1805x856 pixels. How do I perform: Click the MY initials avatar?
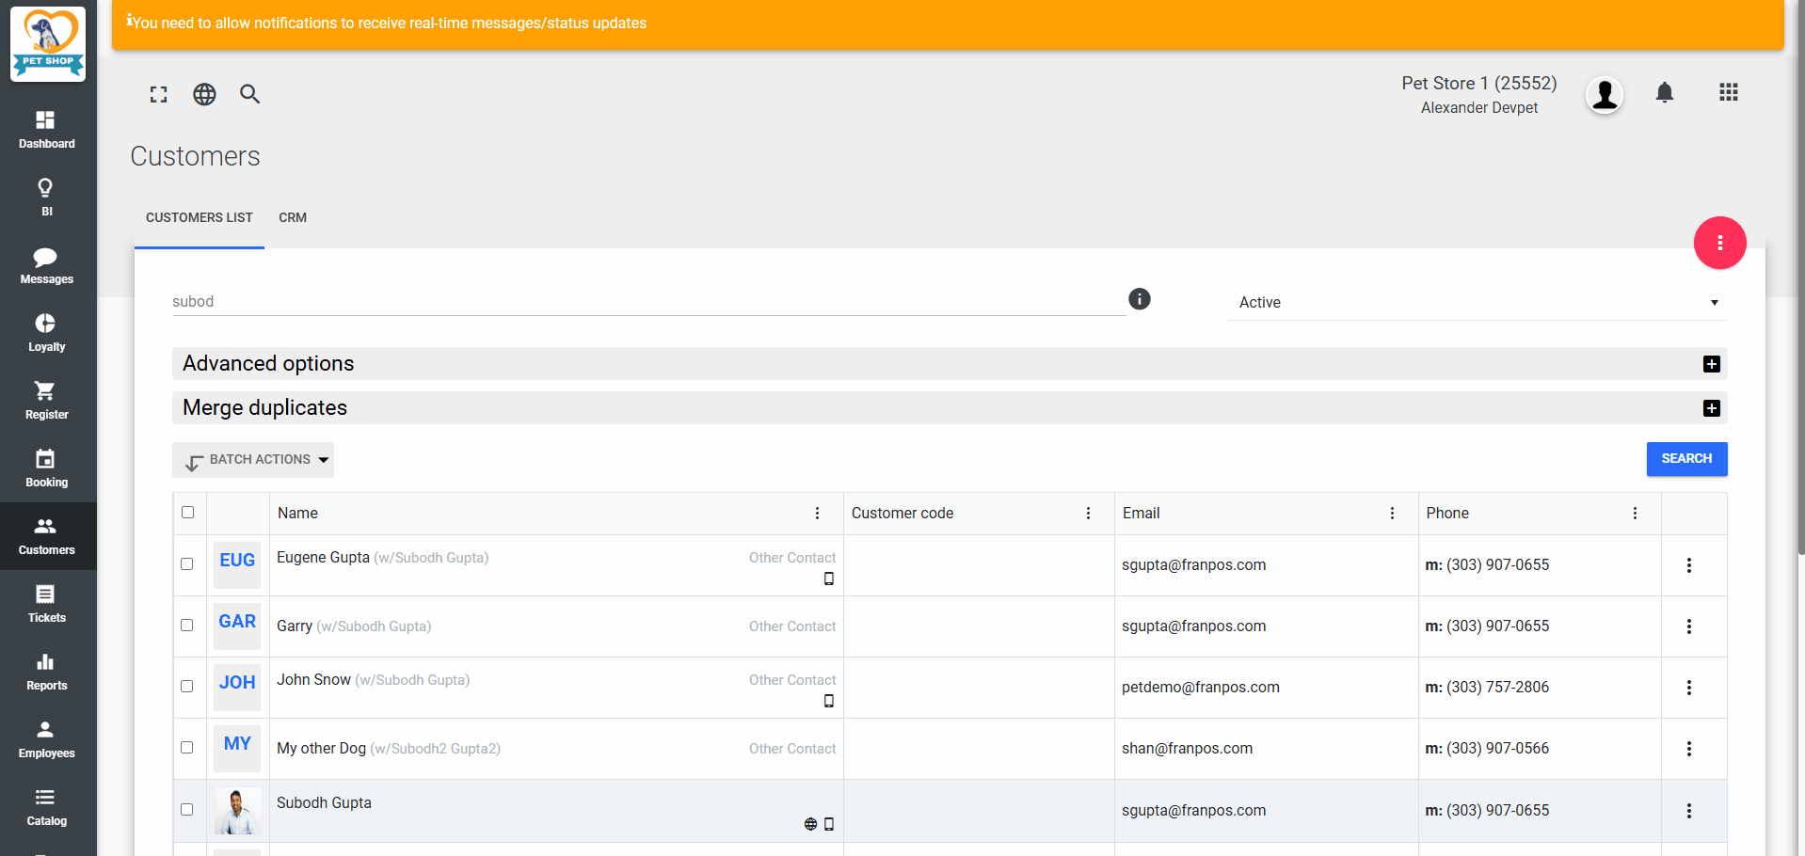tap(237, 749)
